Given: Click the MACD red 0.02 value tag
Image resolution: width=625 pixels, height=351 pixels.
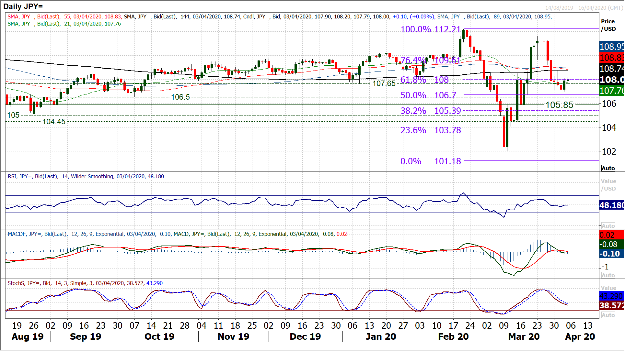Looking at the screenshot, I should (x=612, y=235).
